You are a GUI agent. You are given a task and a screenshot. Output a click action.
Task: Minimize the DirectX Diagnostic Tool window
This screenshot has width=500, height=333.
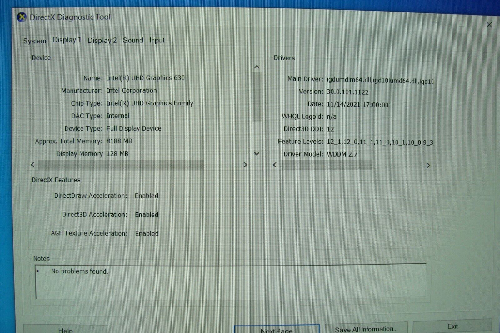[434, 22]
